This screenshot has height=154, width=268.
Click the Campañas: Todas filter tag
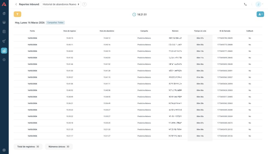coord(55,23)
